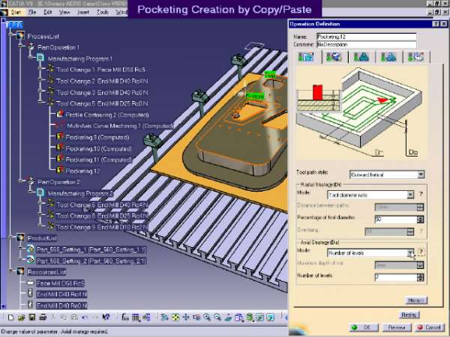
Task: Open the View menu
Action: click(64, 12)
